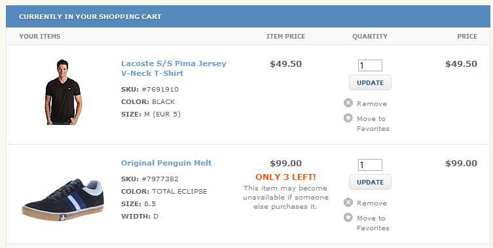Image resolution: width=493 pixels, height=248 pixels.
Task: Open the navy sneaker product thumbnail
Action: (63, 200)
